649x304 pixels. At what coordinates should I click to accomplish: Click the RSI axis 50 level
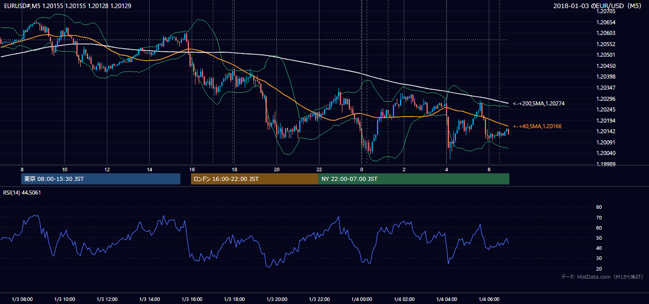599,238
